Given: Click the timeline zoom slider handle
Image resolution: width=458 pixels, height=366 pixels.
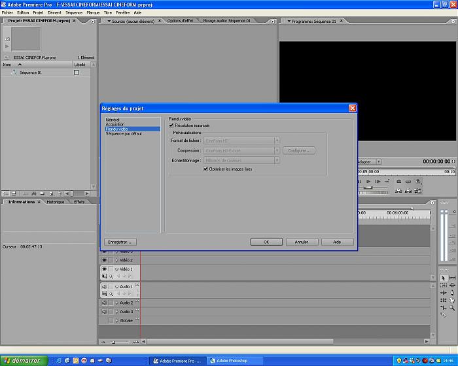Looking at the screenshot, I should 114,342.
